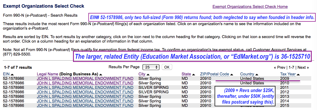Open Results Per Page dropdown

[x=151, y=67]
